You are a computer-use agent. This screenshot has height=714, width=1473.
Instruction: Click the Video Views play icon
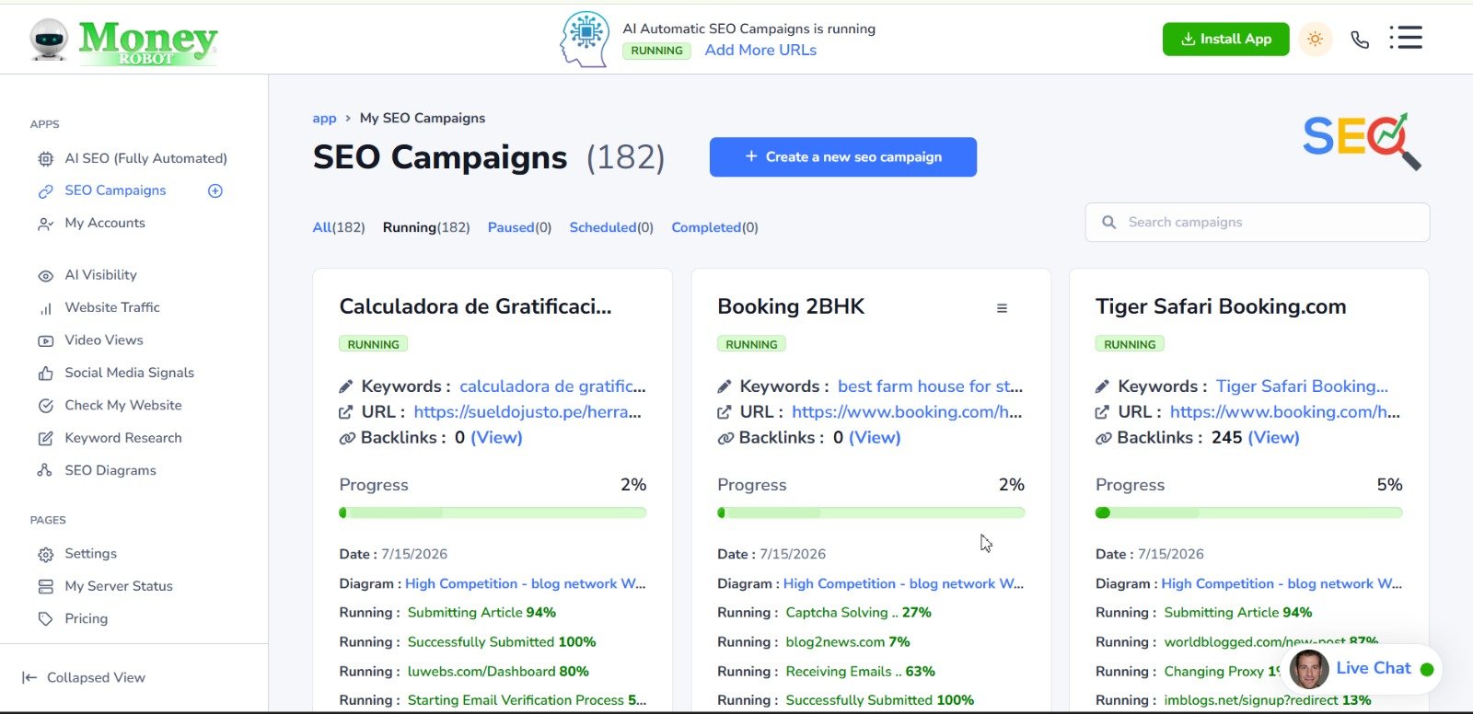tap(45, 340)
